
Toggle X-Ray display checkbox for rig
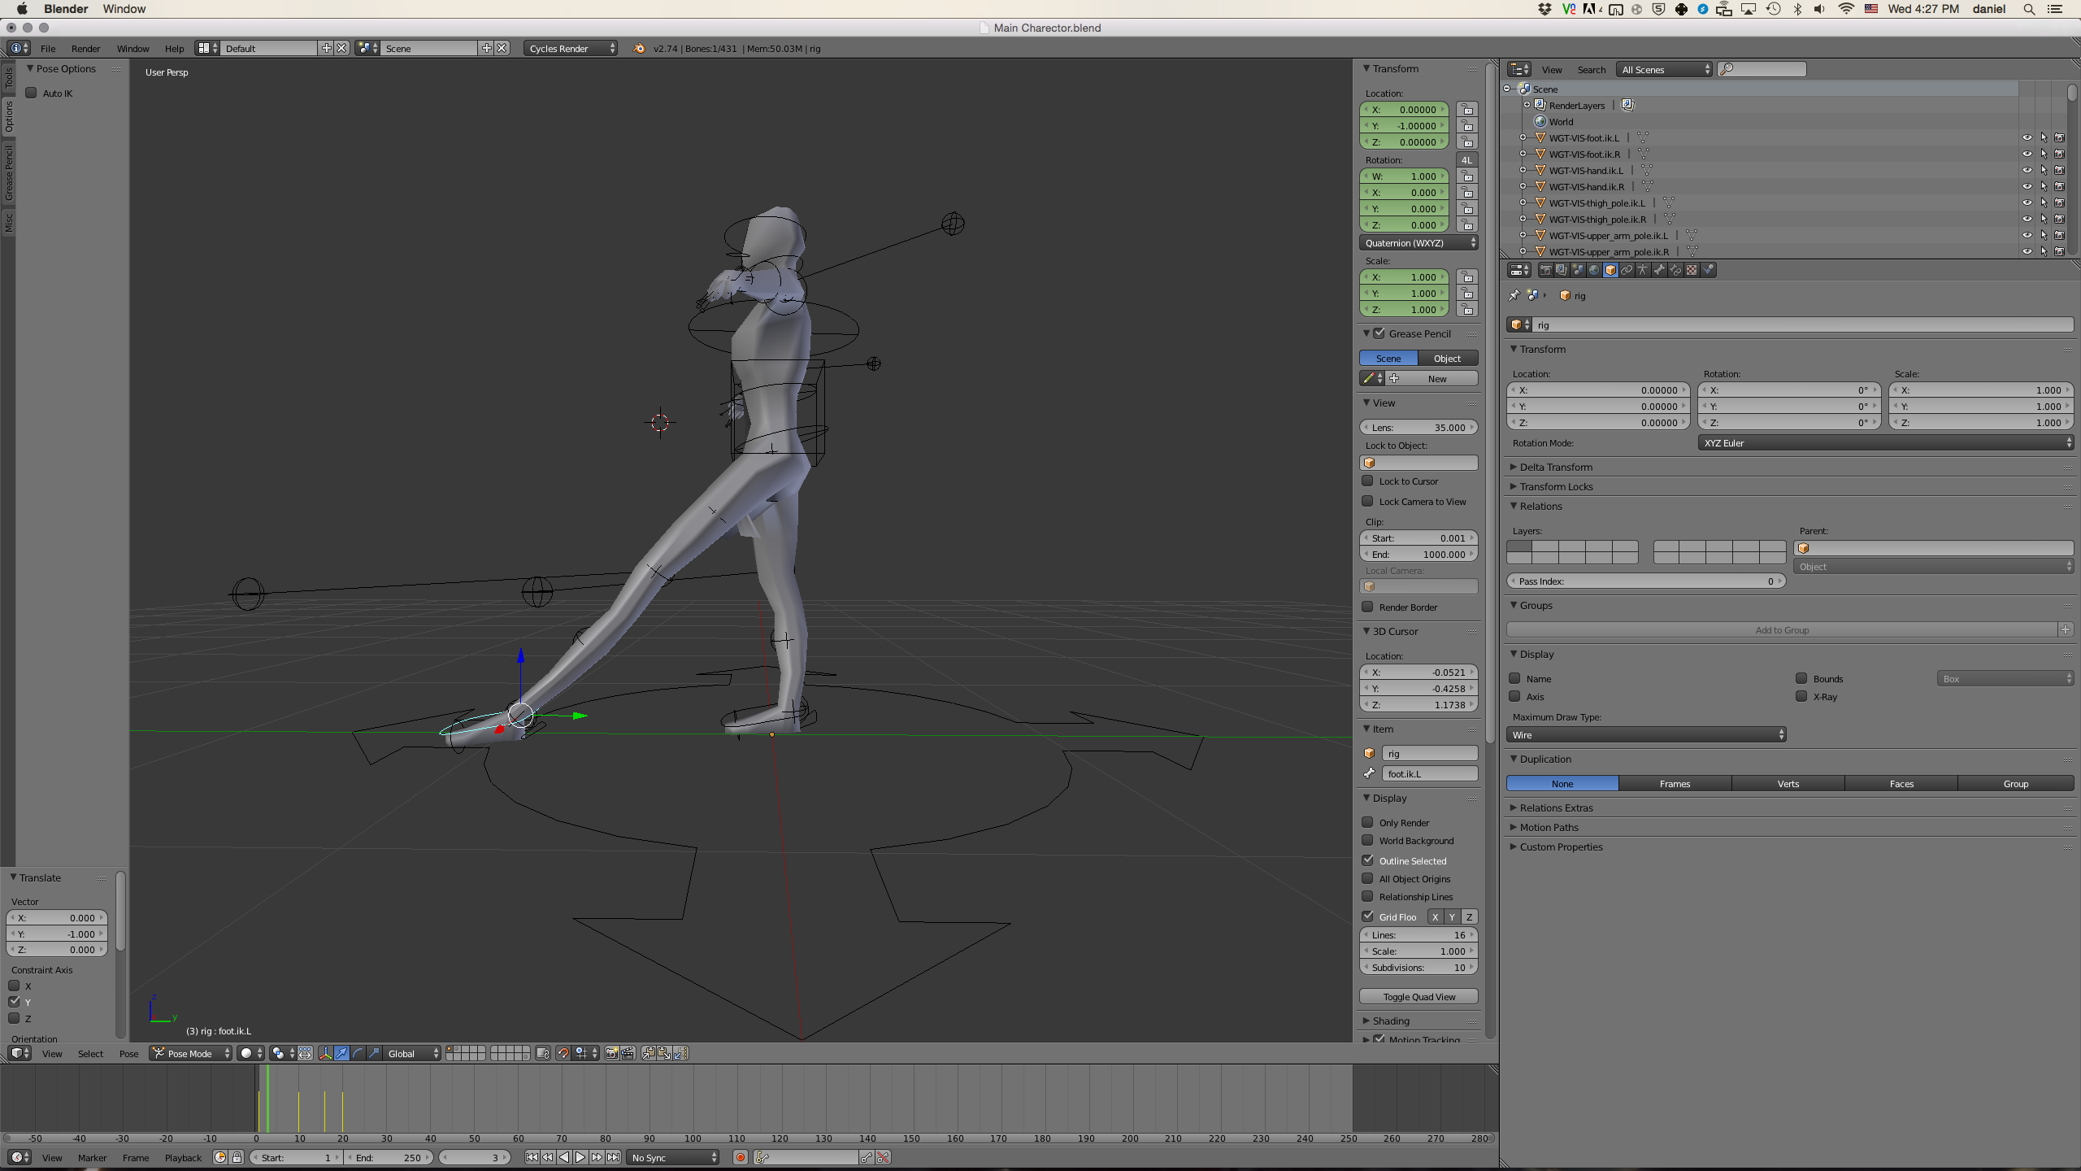click(x=1801, y=696)
